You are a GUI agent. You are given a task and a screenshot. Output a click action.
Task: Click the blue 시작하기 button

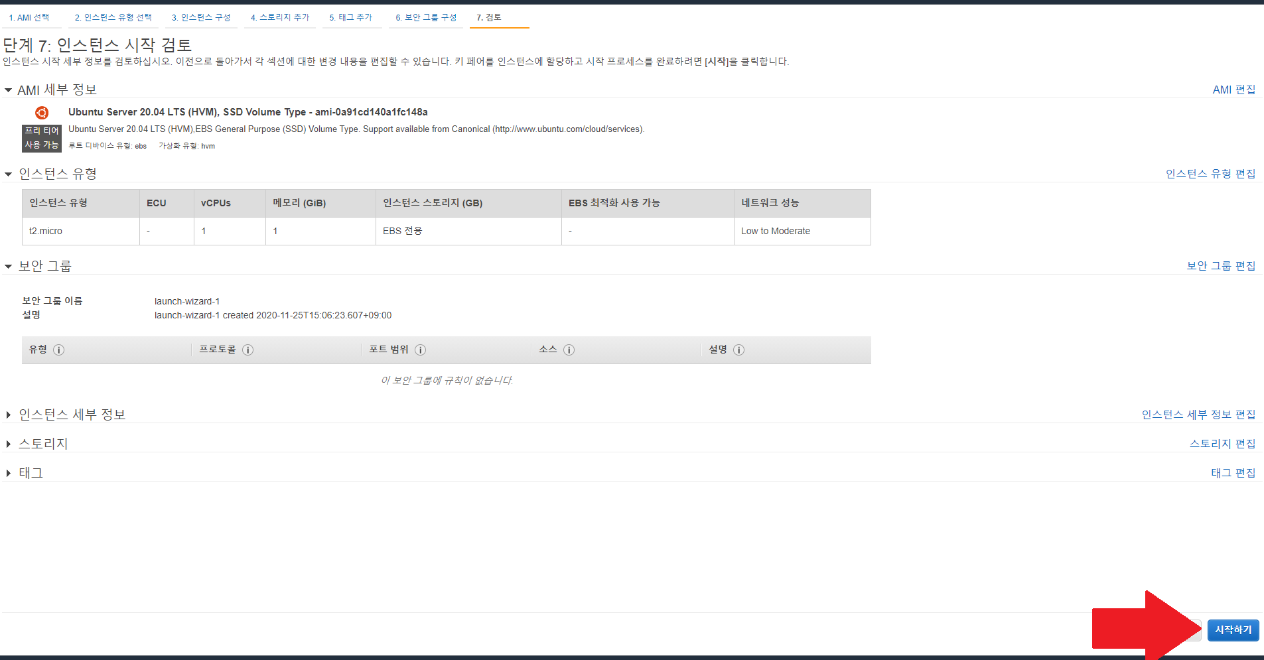pos(1233,629)
